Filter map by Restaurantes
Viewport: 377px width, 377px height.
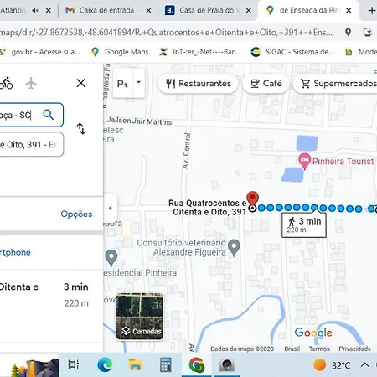point(199,84)
